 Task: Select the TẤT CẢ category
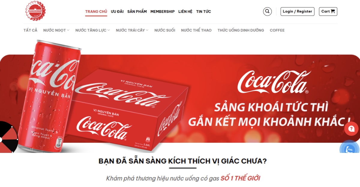(31, 30)
